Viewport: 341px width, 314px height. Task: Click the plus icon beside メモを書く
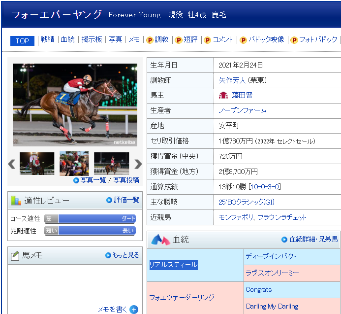(x=134, y=309)
